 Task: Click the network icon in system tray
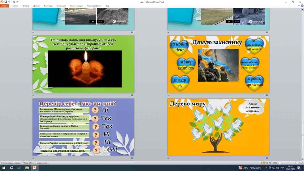[274, 168]
